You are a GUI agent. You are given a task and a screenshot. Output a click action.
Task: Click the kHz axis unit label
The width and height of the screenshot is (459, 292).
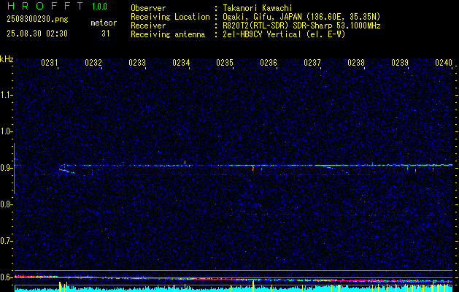pos(7,59)
